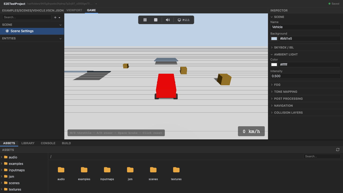Image resolution: width=343 pixels, height=193 pixels.
Task: Open the dropdown arrow beside plus icon
Action: tap(59, 17)
